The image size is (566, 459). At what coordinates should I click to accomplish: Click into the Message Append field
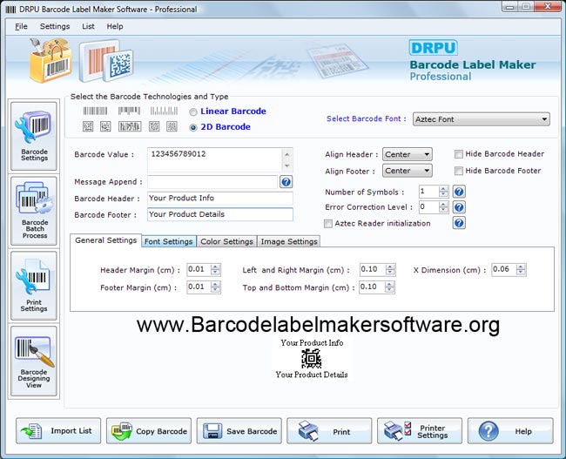(212, 182)
